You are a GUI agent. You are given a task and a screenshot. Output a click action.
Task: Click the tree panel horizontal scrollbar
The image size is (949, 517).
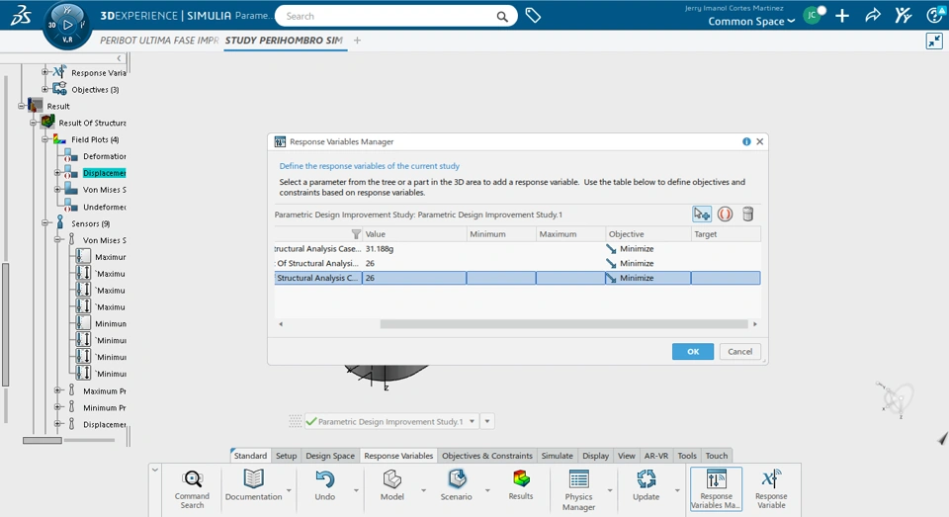(43, 440)
